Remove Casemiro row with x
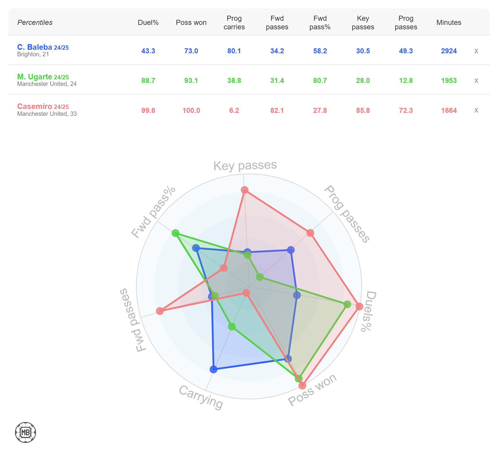 pyautogui.click(x=476, y=110)
